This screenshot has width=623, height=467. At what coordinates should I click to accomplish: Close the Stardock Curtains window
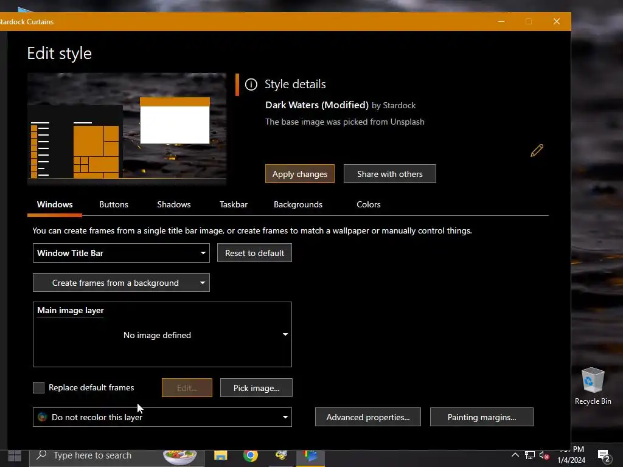[x=557, y=21]
